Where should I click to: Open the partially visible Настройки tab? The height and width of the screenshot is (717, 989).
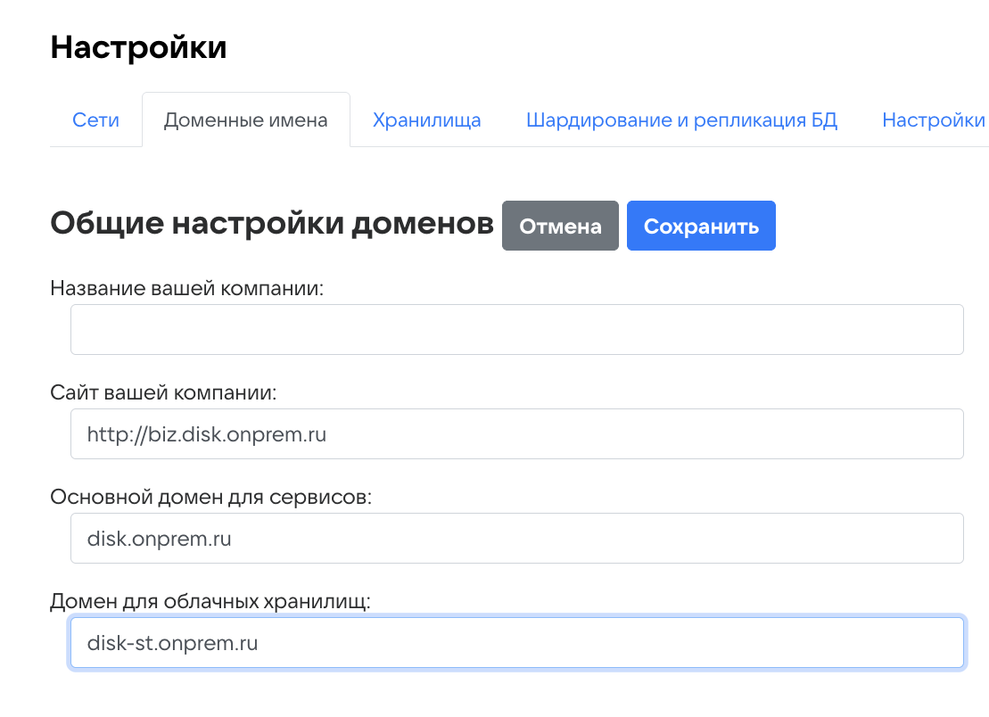pyautogui.click(x=934, y=119)
